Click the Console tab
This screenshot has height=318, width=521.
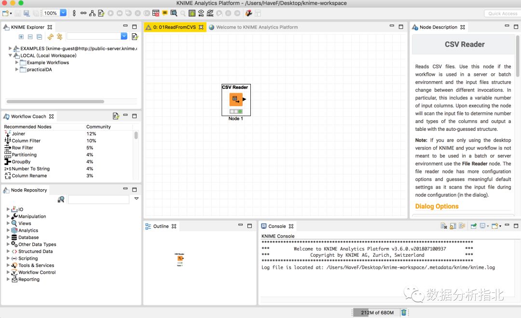pos(277,226)
